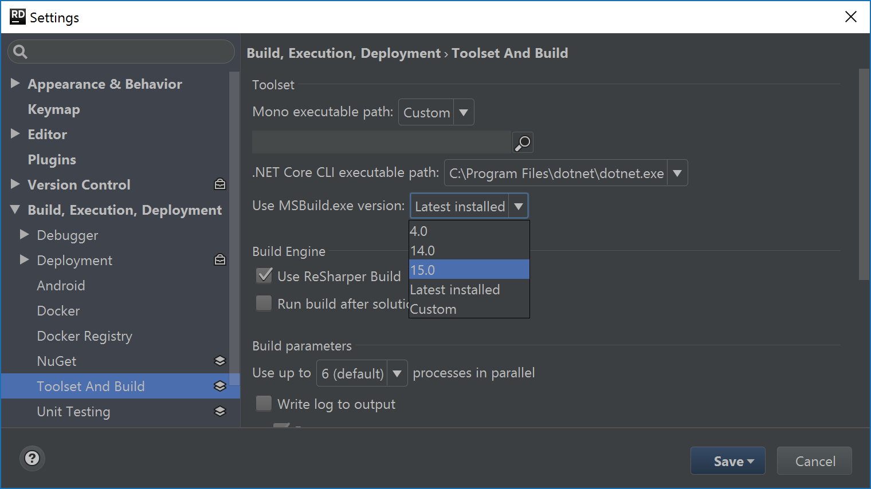
Task: Open the Plugins settings page
Action: pyautogui.click(x=52, y=159)
